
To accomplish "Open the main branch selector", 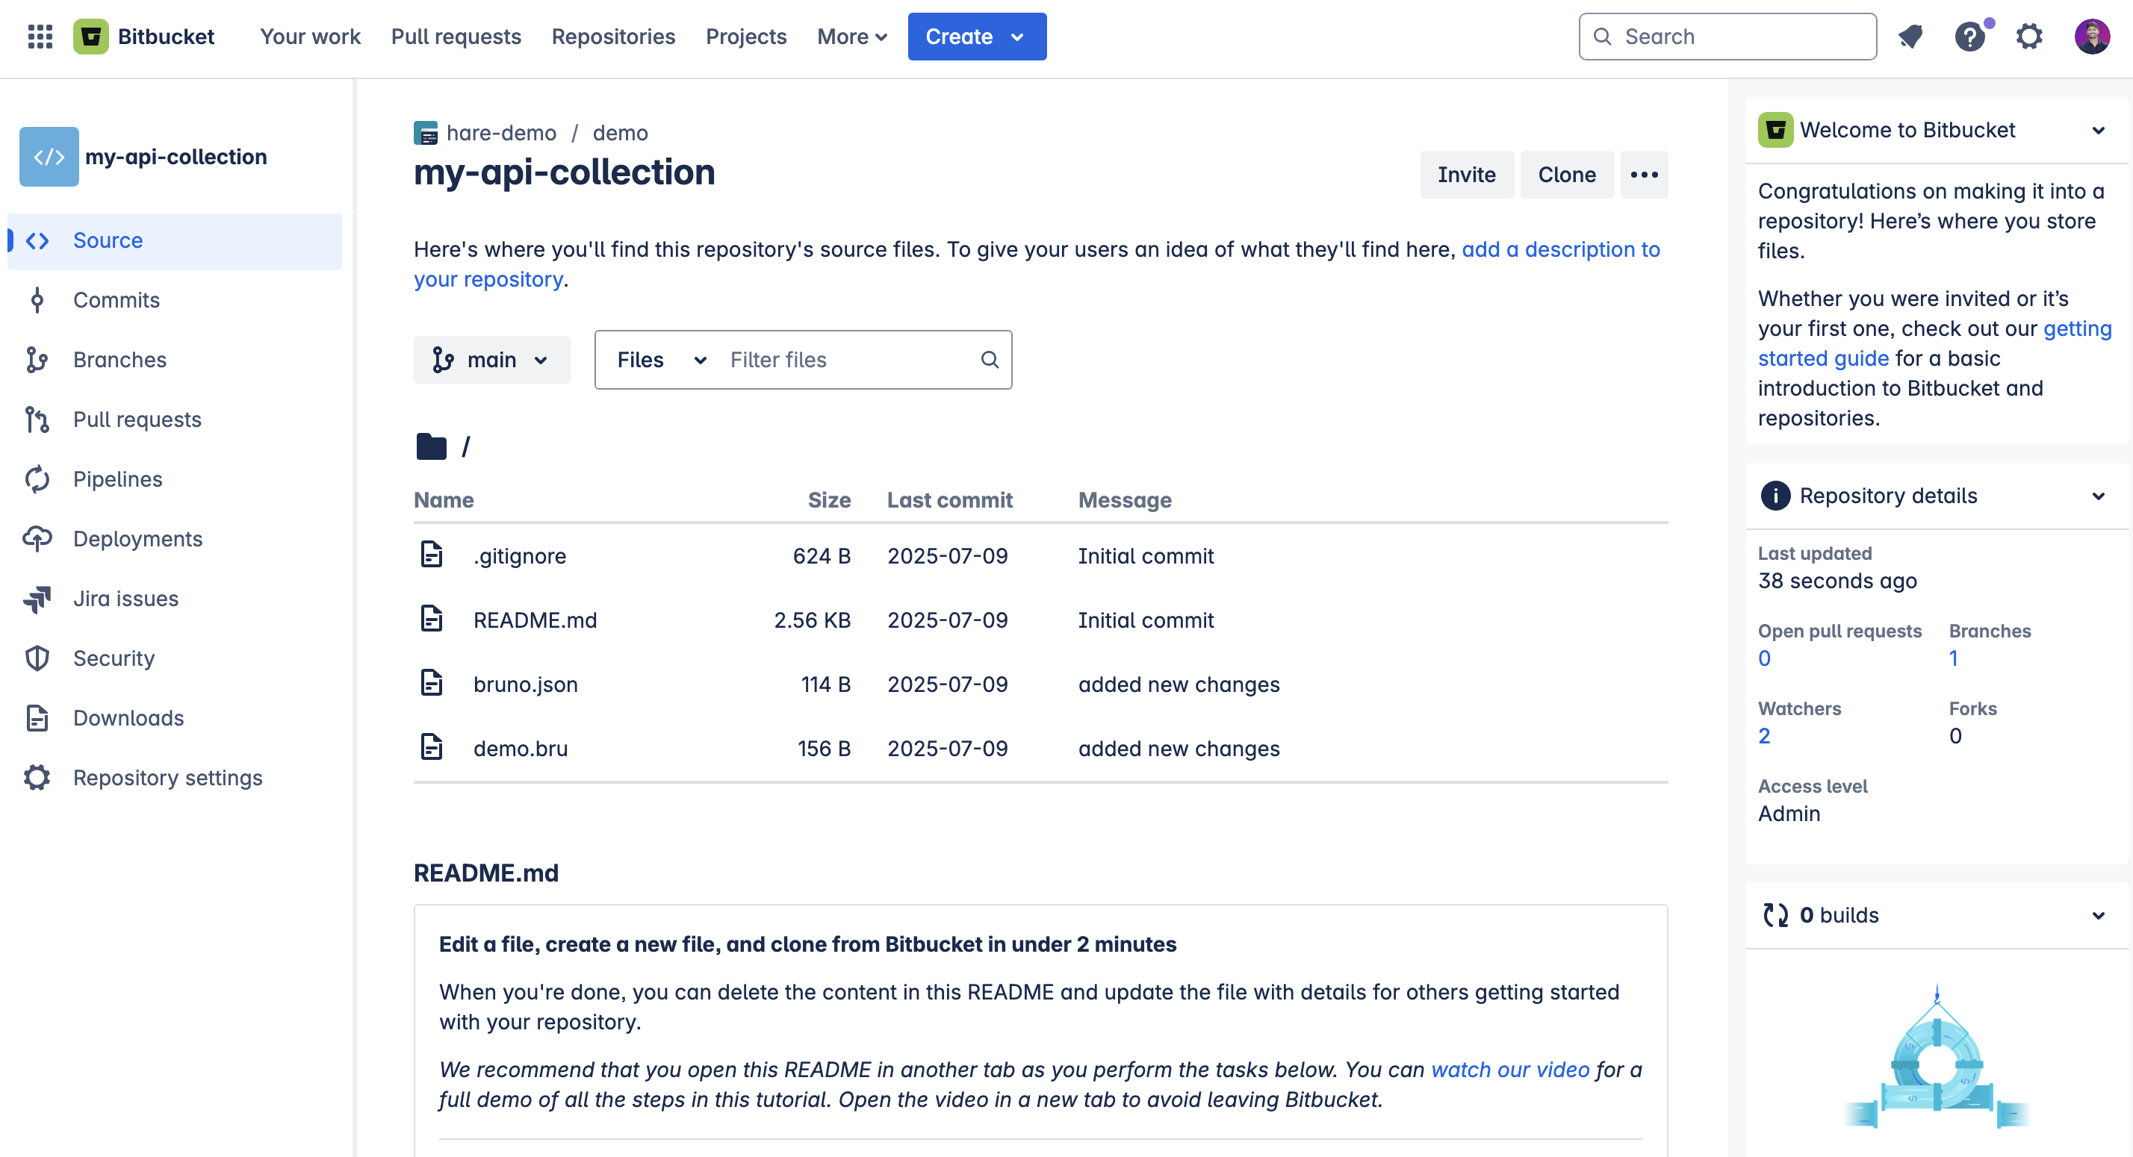I will tap(492, 360).
